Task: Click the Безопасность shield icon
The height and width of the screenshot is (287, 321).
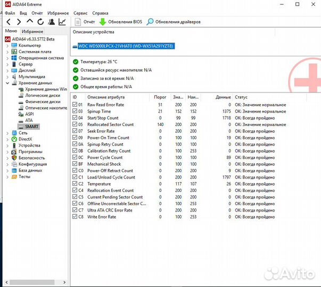Action: pyautogui.click(x=14, y=158)
